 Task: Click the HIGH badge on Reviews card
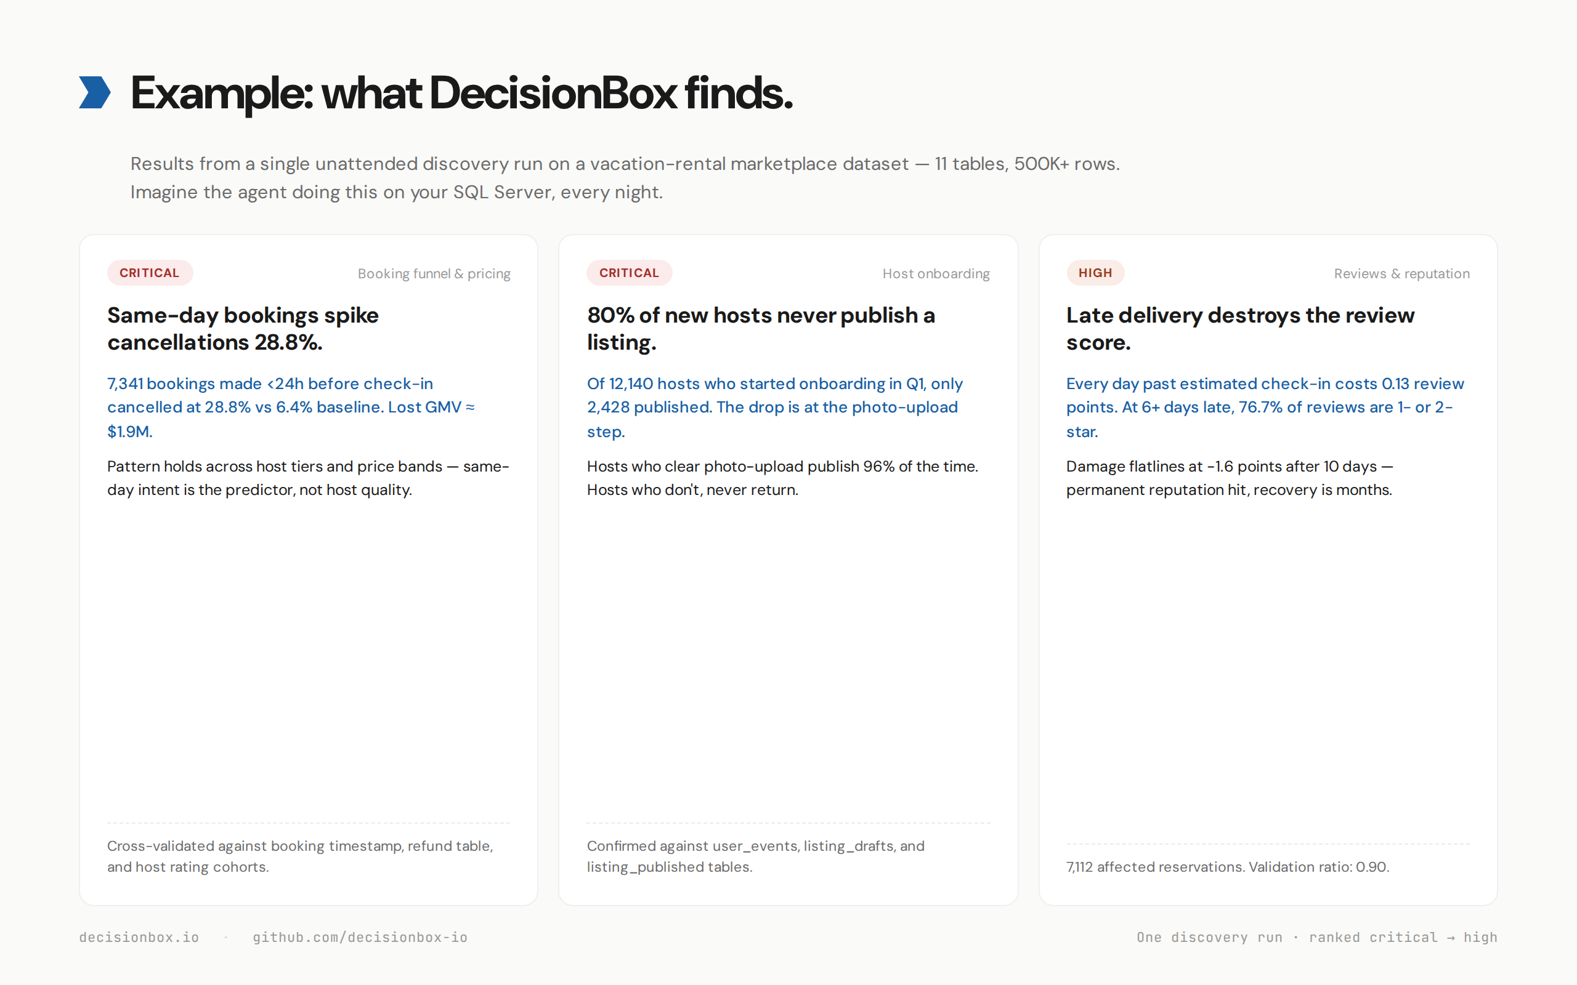pyautogui.click(x=1095, y=273)
